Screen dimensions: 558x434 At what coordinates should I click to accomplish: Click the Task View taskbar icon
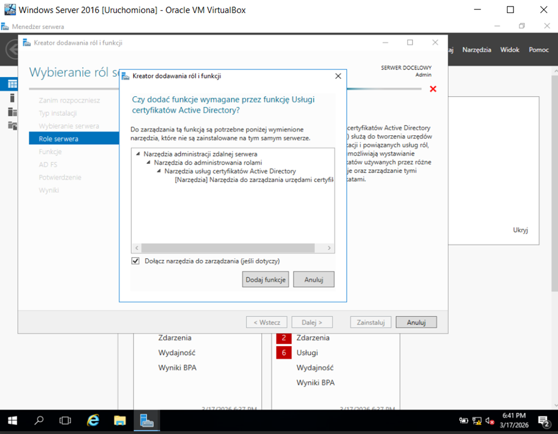pyautogui.click(x=65, y=421)
